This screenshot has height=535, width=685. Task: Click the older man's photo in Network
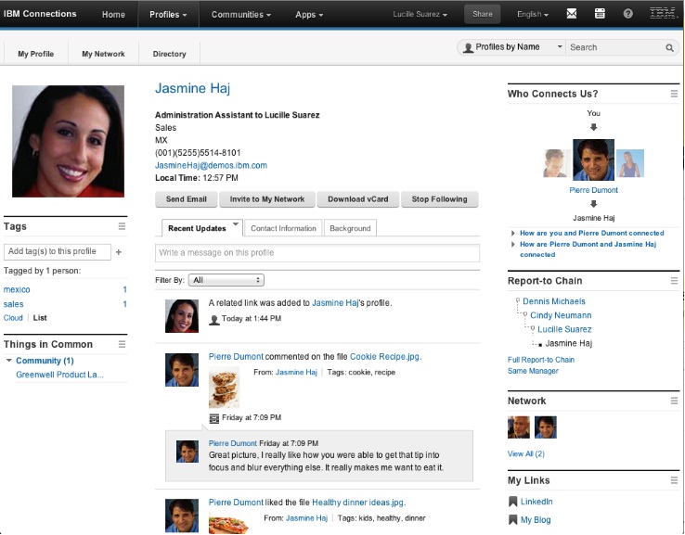tap(519, 427)
